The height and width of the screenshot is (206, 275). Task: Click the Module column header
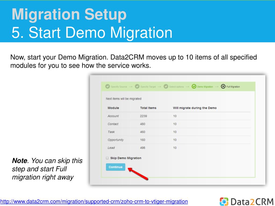click(113, 108)
